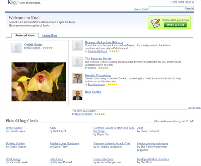Click Bob Nussbaum's profile photo
The width and height of the screenshot is (201, 166).
tap(77, 79)
